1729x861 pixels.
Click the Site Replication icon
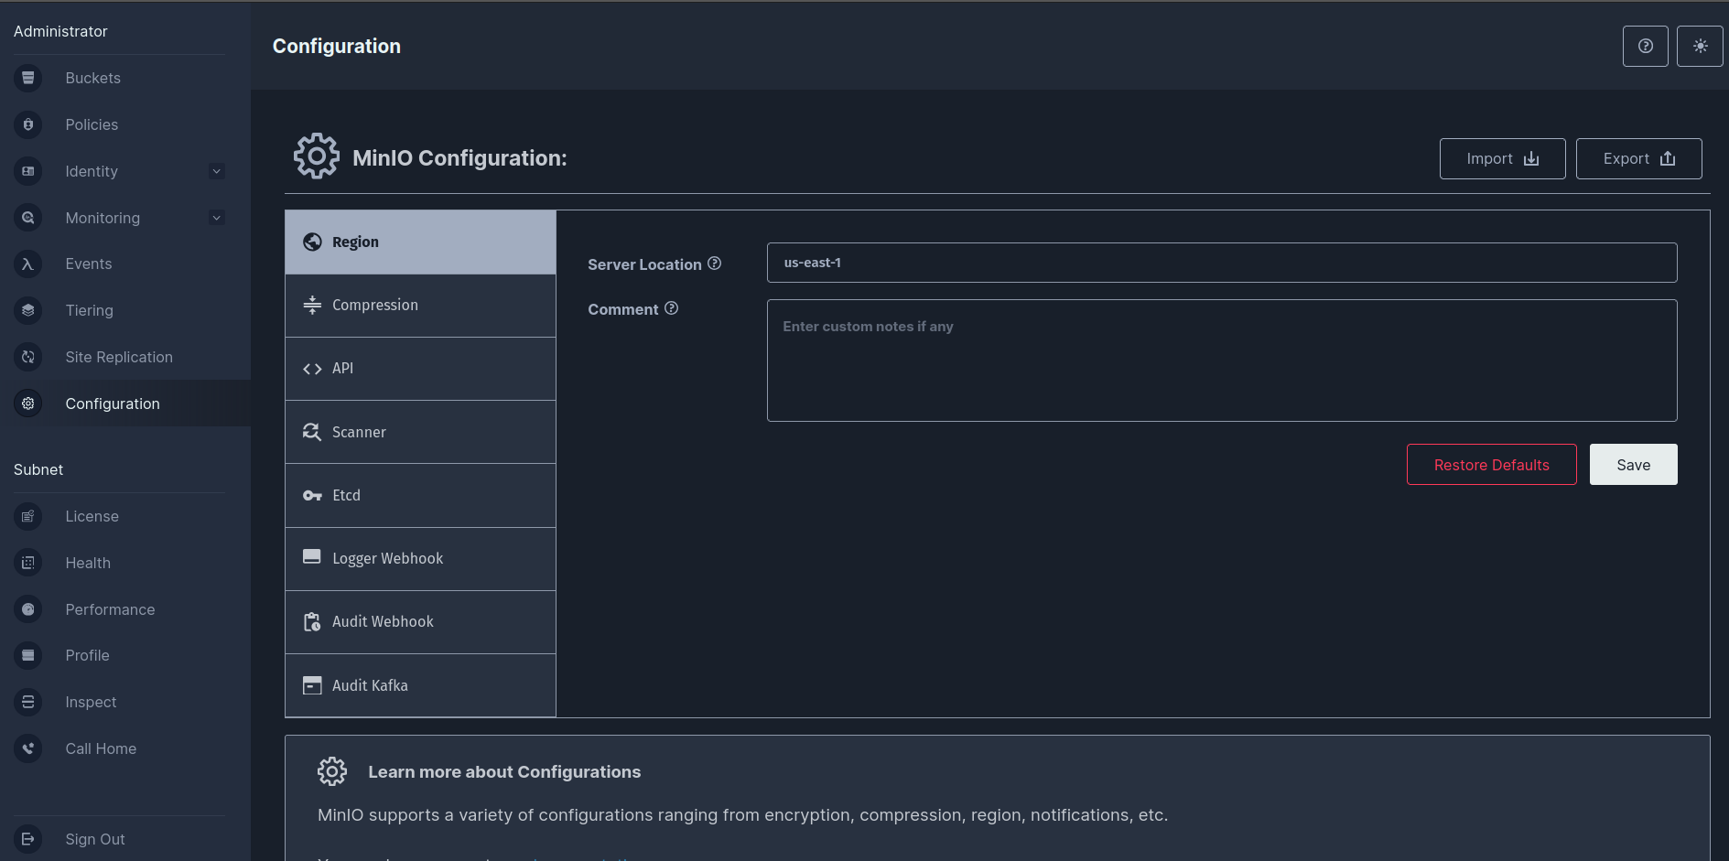tap(28, 357)
